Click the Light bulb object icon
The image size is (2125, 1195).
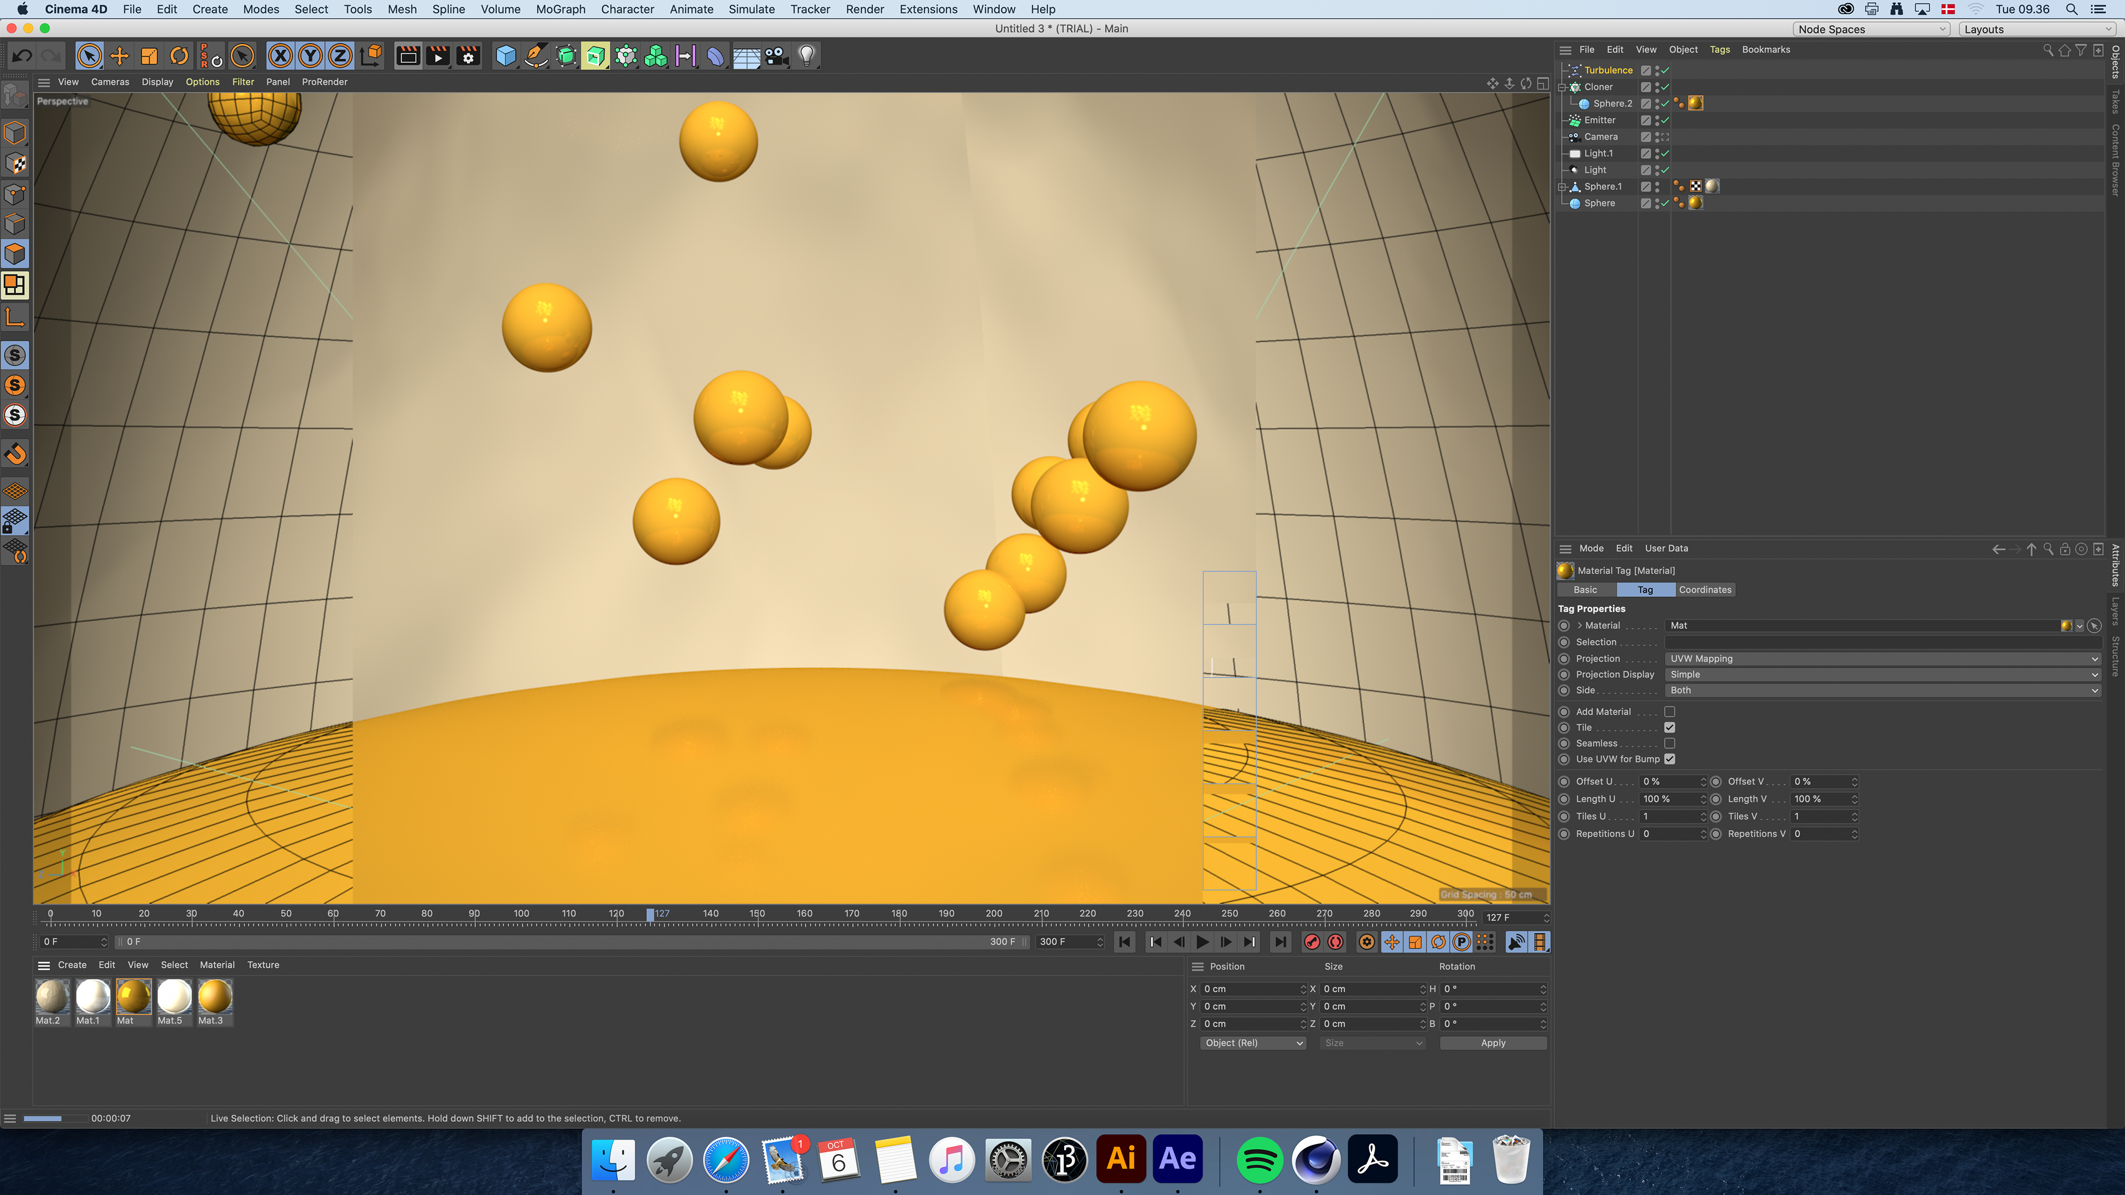(807, 56)
